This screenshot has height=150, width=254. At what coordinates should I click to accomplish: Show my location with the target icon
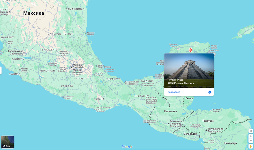[x=251, y=131]
